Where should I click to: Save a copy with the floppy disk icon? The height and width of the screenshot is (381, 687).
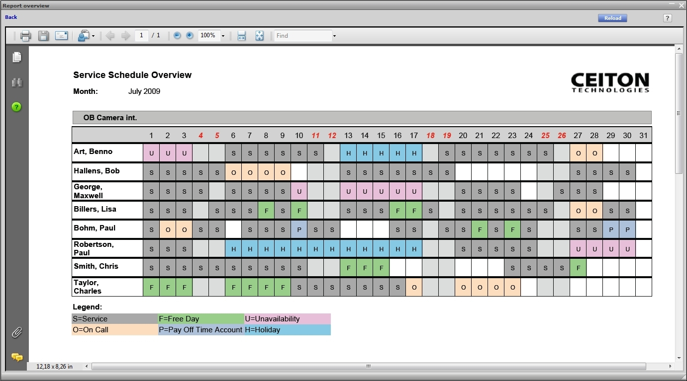[x=44, y=36]
